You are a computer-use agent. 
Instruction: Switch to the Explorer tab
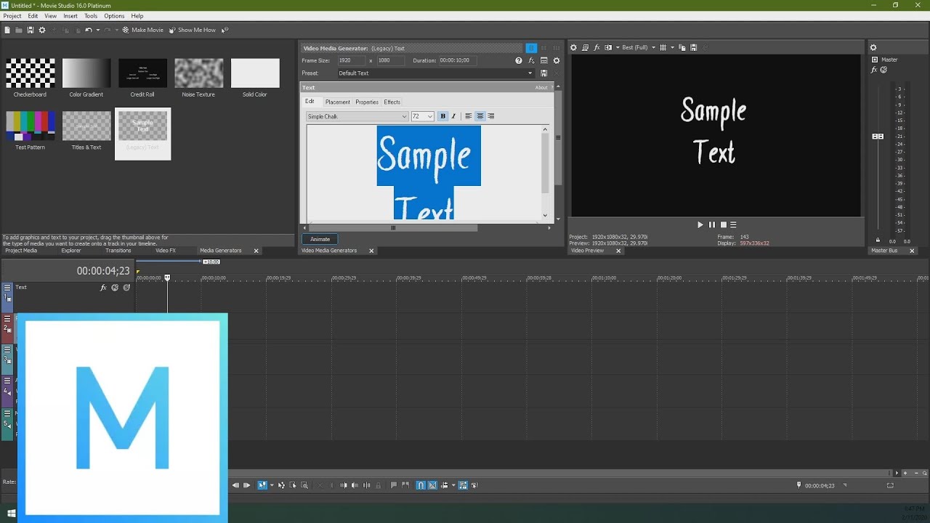point(71,251)
